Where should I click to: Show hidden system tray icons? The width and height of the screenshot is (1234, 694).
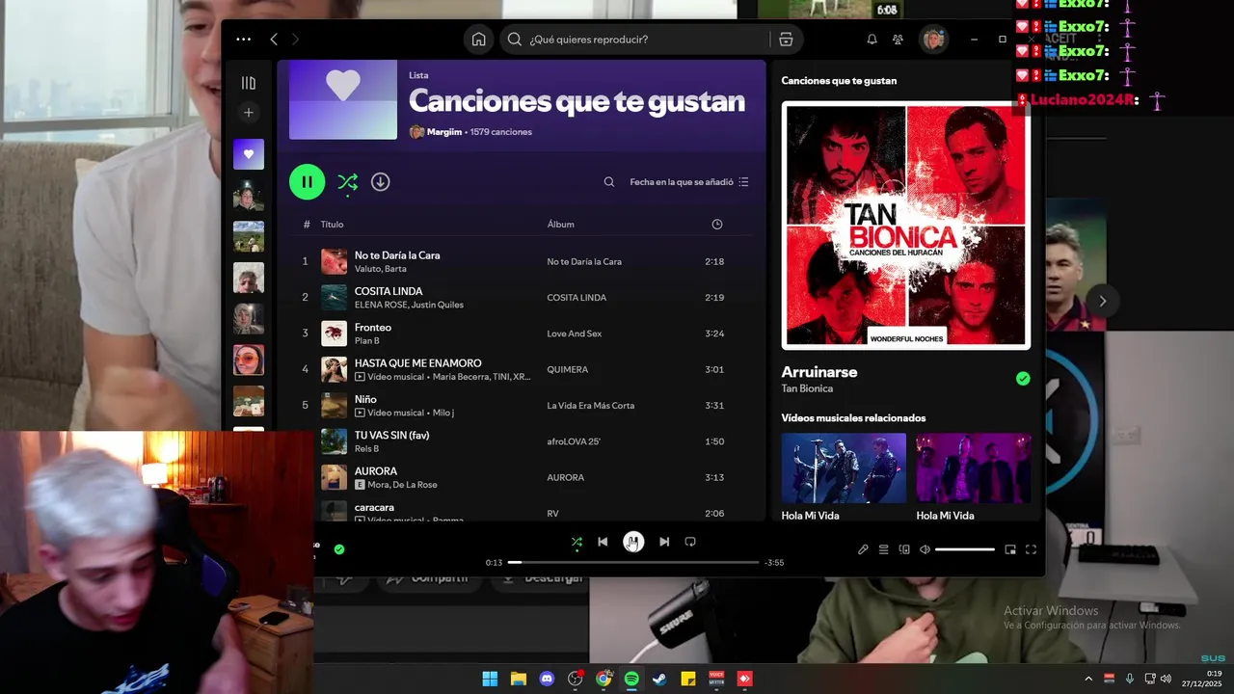(1088, 679)
